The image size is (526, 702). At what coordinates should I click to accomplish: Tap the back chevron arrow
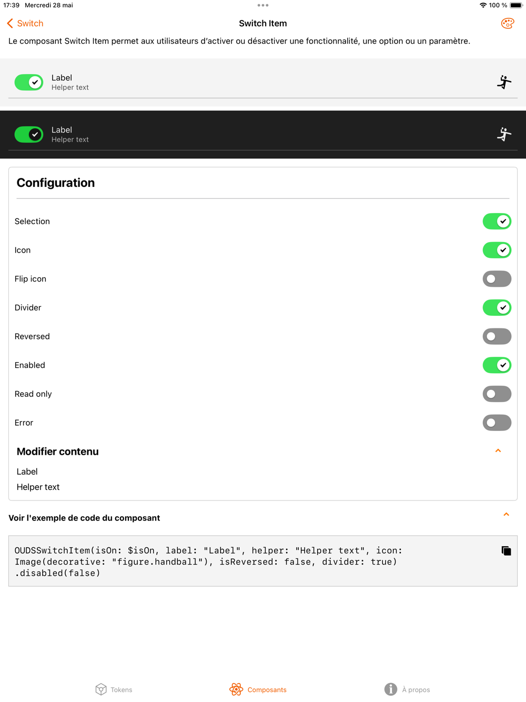click(x=10, y=23)
